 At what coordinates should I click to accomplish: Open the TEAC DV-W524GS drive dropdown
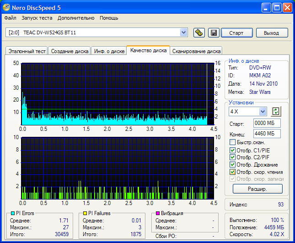[x=183, y=32]
